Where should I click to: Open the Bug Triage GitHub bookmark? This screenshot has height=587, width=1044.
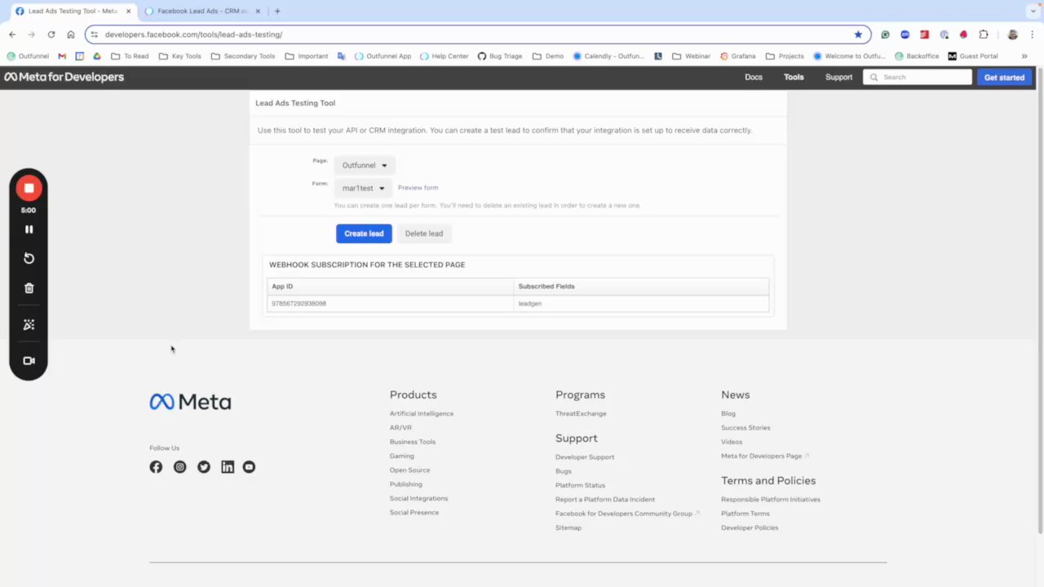pos(499,56)
